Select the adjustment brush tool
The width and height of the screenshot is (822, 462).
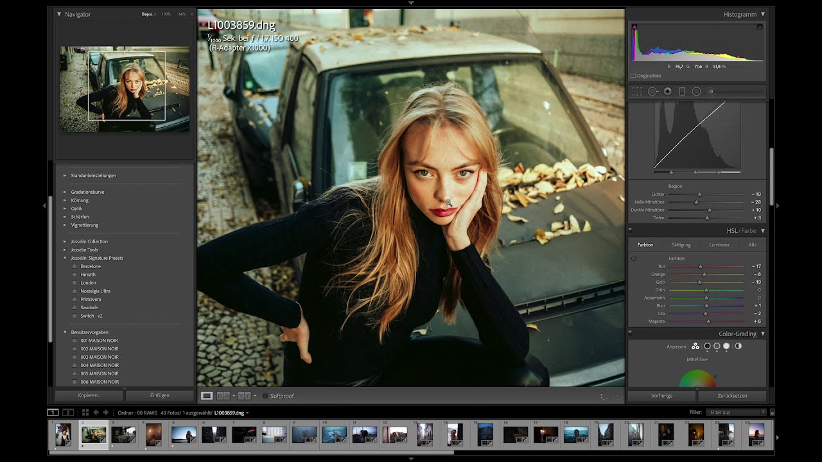click(x=735, y=92)
